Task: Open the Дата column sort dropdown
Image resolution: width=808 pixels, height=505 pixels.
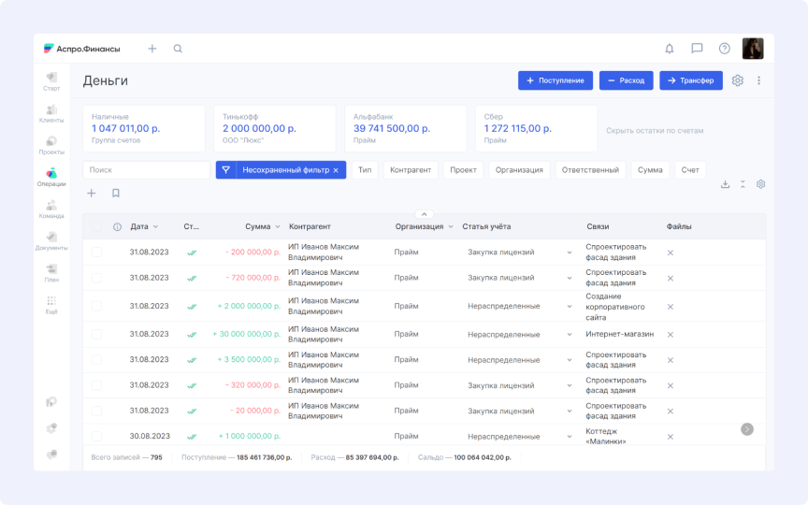Action: tap(155, 226)
